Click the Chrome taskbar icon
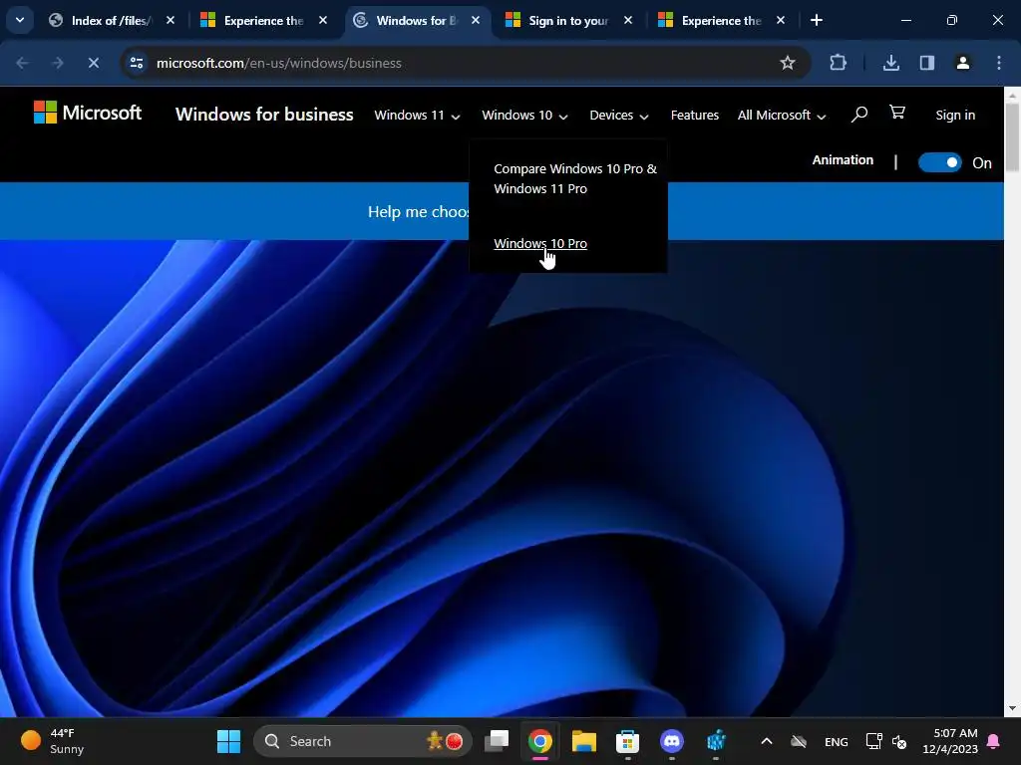The width and height of the screenshot is (1021, 765). point(539,741)
